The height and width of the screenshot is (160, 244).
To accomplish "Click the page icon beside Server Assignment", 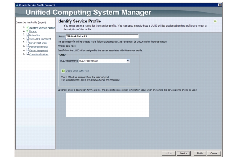I will 28,50.
